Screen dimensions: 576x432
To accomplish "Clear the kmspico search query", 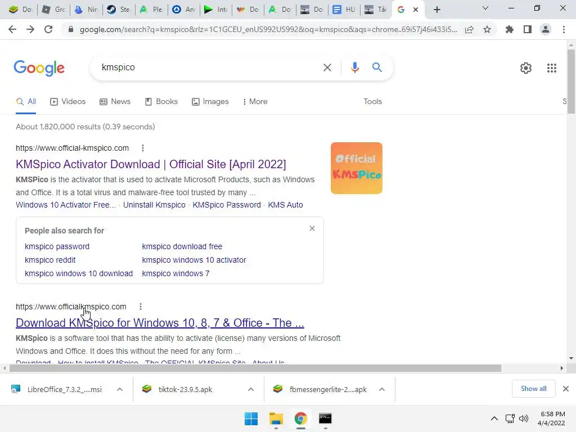I will (327, 67).
